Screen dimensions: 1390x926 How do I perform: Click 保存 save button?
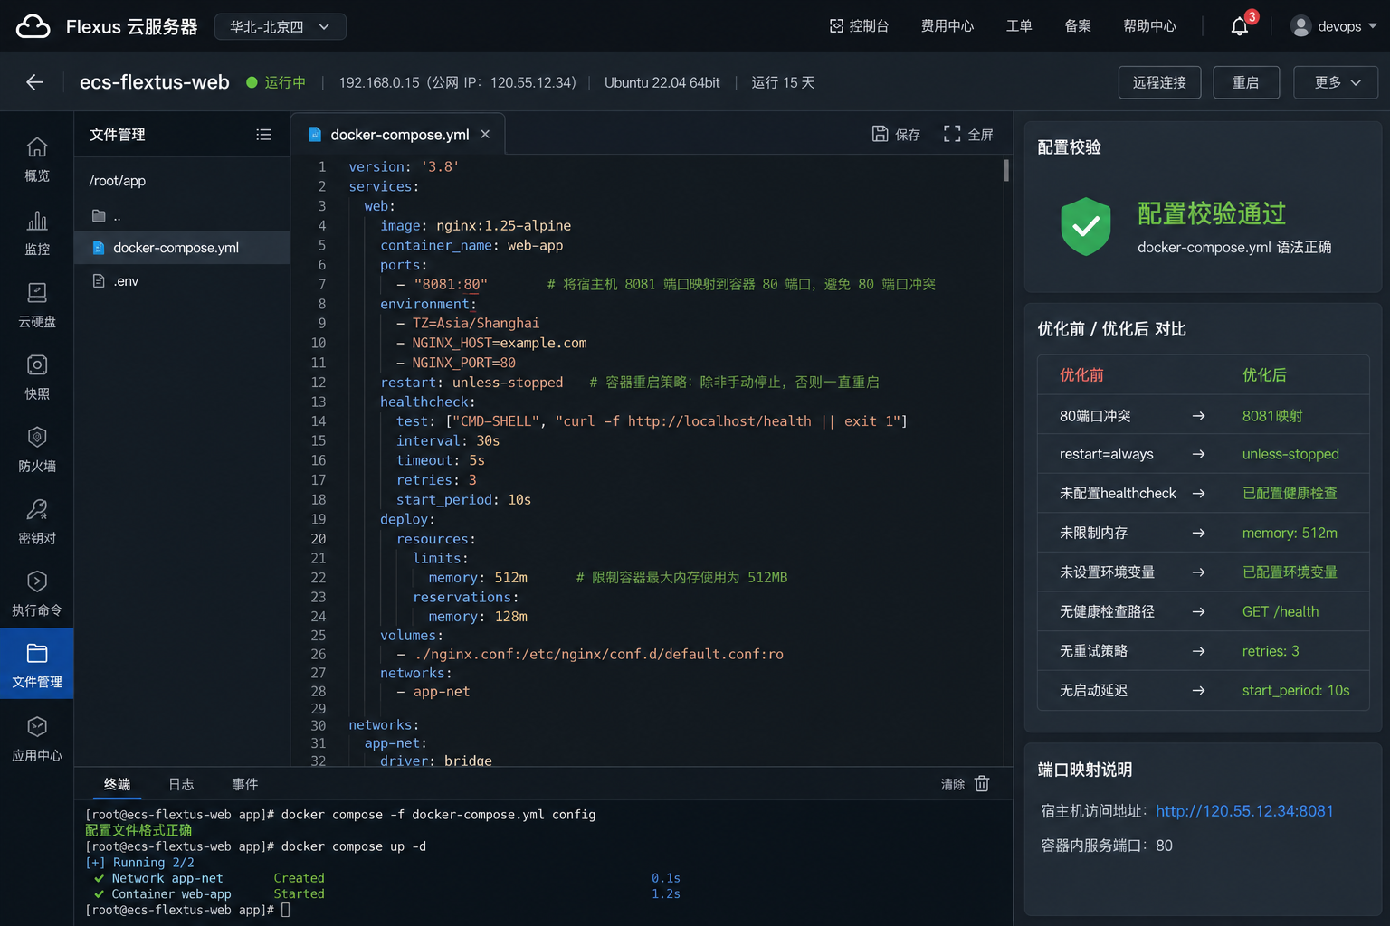tap(896, 135)
